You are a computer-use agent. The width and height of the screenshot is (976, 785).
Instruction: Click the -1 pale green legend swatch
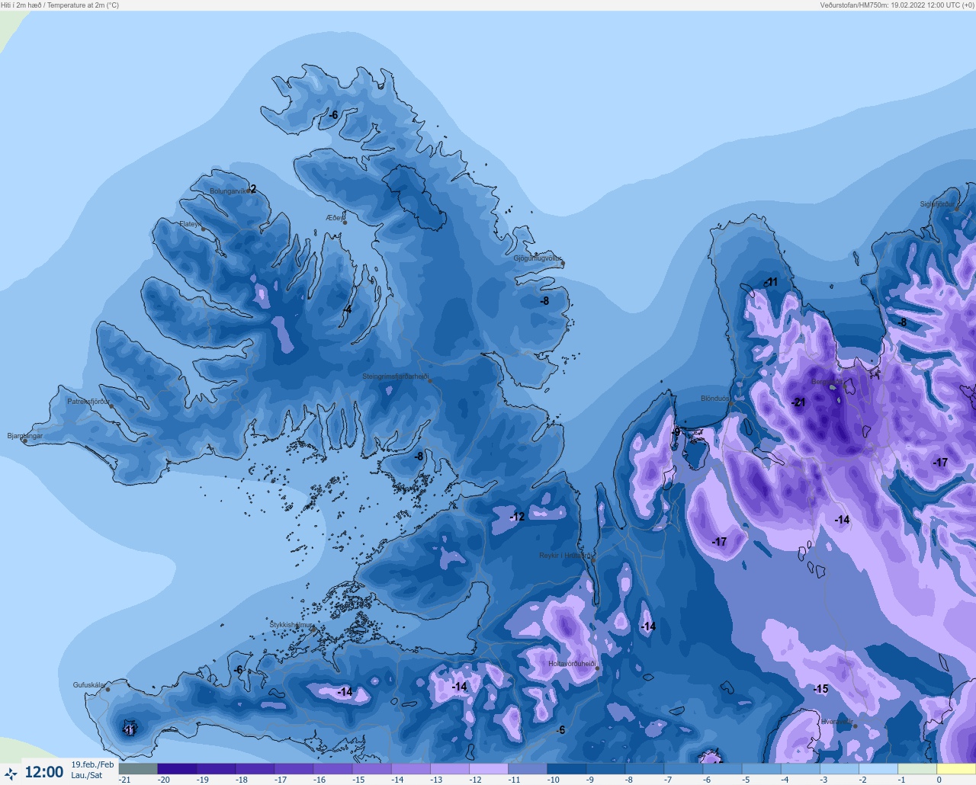(x=917, y=769)
